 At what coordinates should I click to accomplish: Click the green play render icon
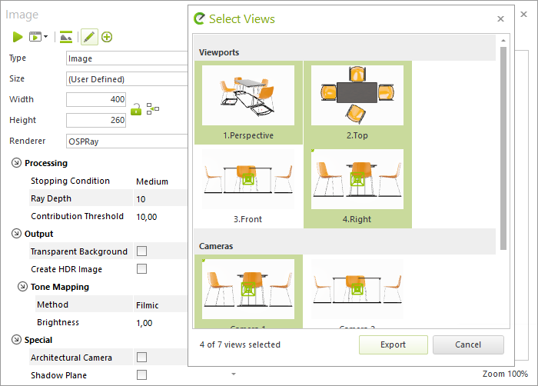18,37
